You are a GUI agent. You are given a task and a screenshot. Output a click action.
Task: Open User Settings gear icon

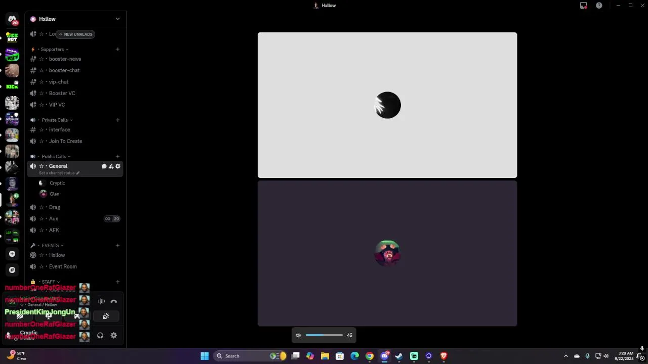(114, 335)
